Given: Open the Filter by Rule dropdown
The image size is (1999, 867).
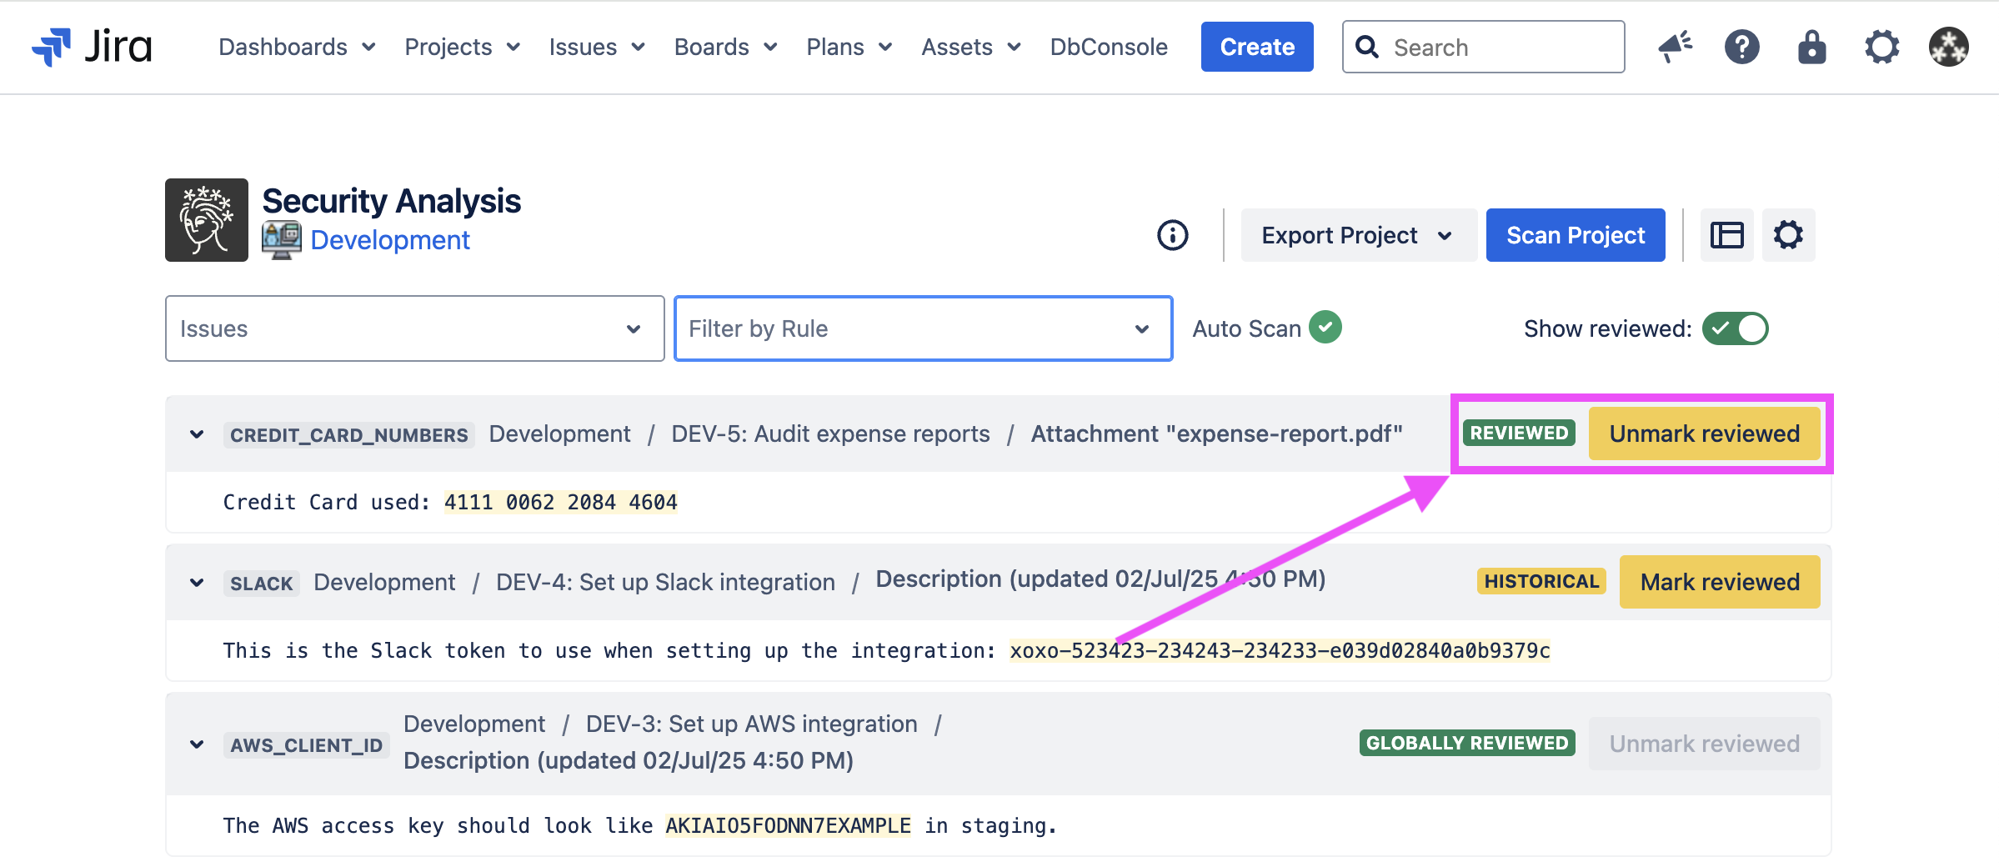Looking at the screenshot, I should point(923,328).
